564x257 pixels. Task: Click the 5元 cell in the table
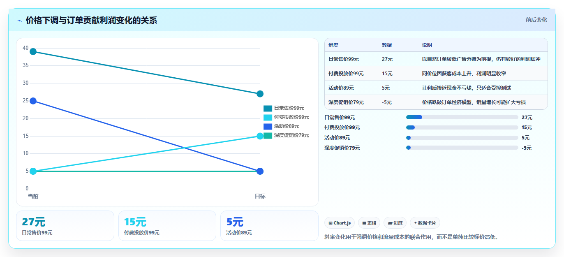pyautogui.click(x=386, y=88)
